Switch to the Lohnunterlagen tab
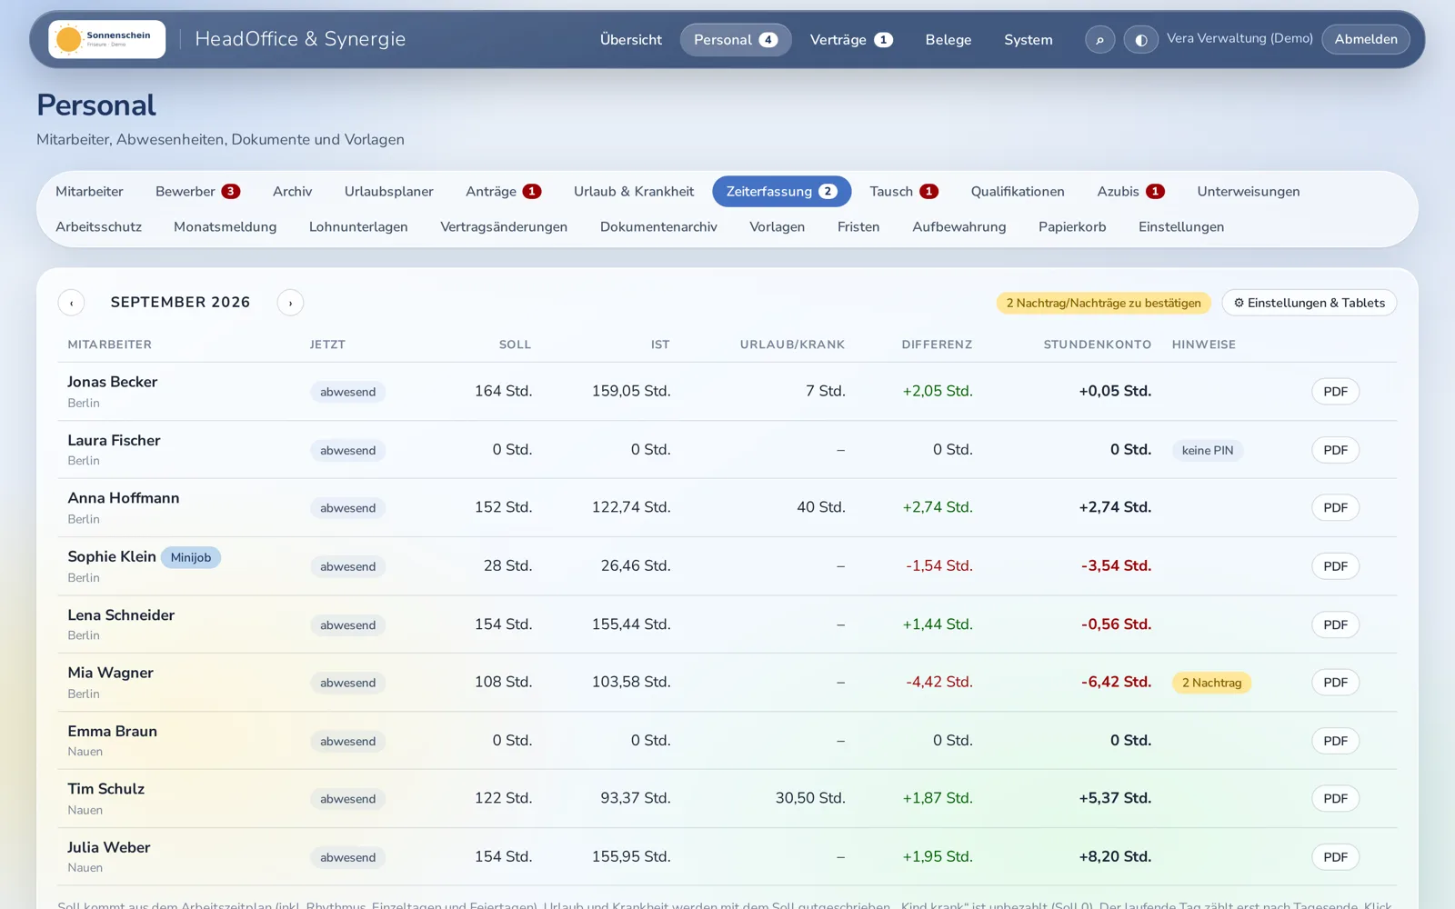The image size is (1455, 909). pos(358,227)
